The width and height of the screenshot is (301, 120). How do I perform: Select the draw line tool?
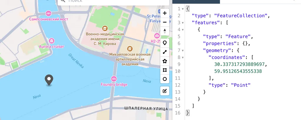pyautogui.click(x=165, y=52)
